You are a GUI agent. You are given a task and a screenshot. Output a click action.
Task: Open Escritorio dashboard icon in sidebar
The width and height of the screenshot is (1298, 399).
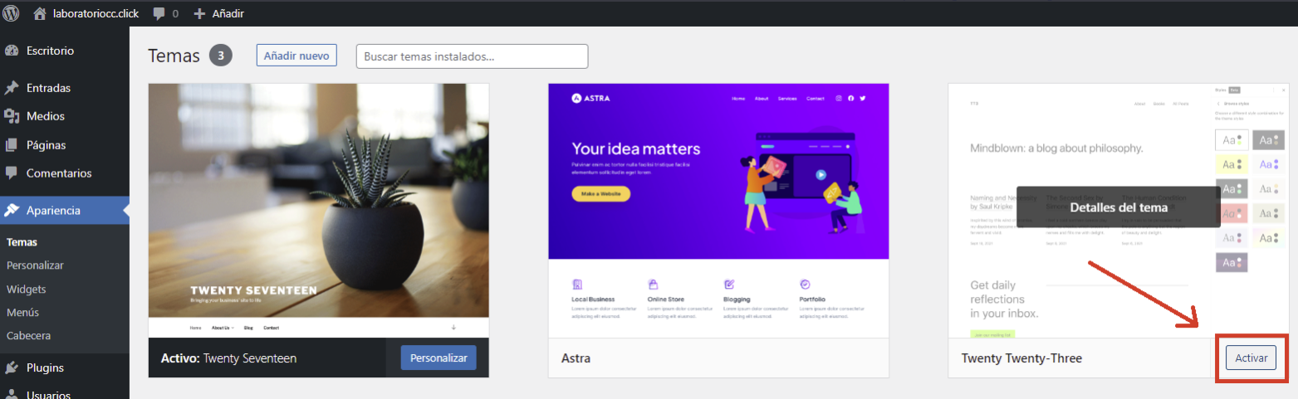[12, 51]
